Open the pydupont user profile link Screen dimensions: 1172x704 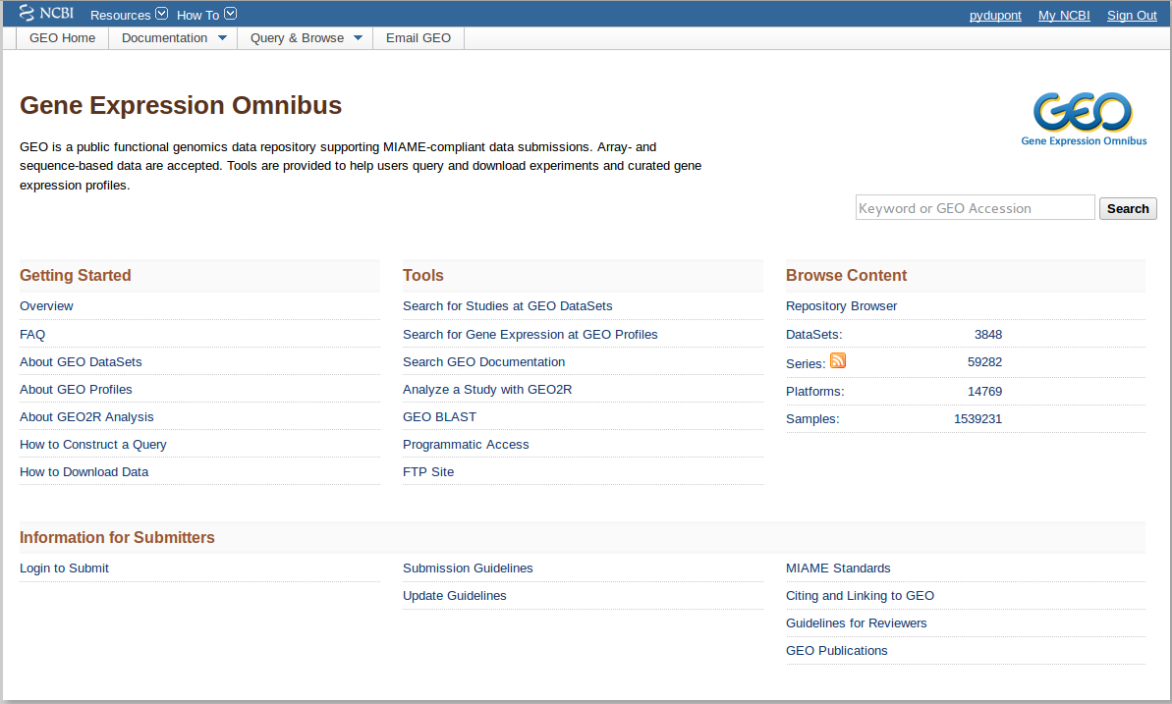[995, 15]
